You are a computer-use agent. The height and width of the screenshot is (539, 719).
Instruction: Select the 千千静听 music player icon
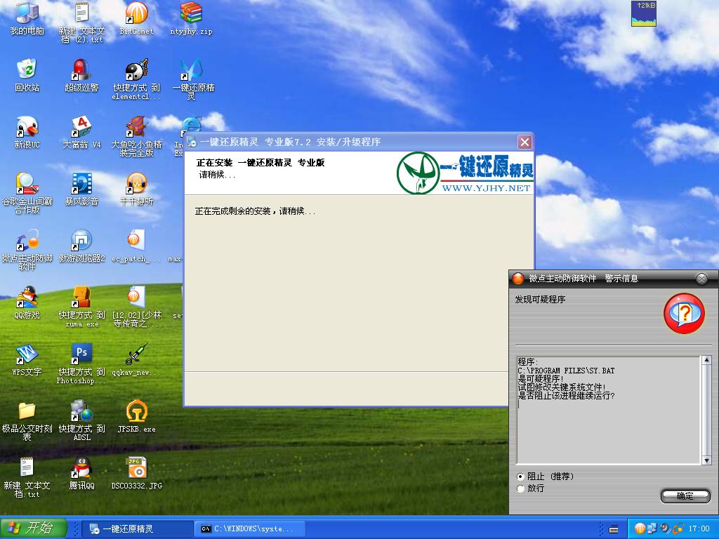136,189
